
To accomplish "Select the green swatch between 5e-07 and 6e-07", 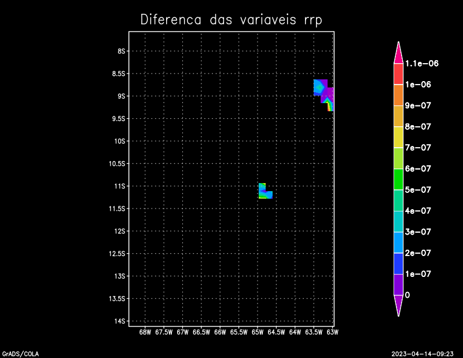I will (x=398, y=179).
